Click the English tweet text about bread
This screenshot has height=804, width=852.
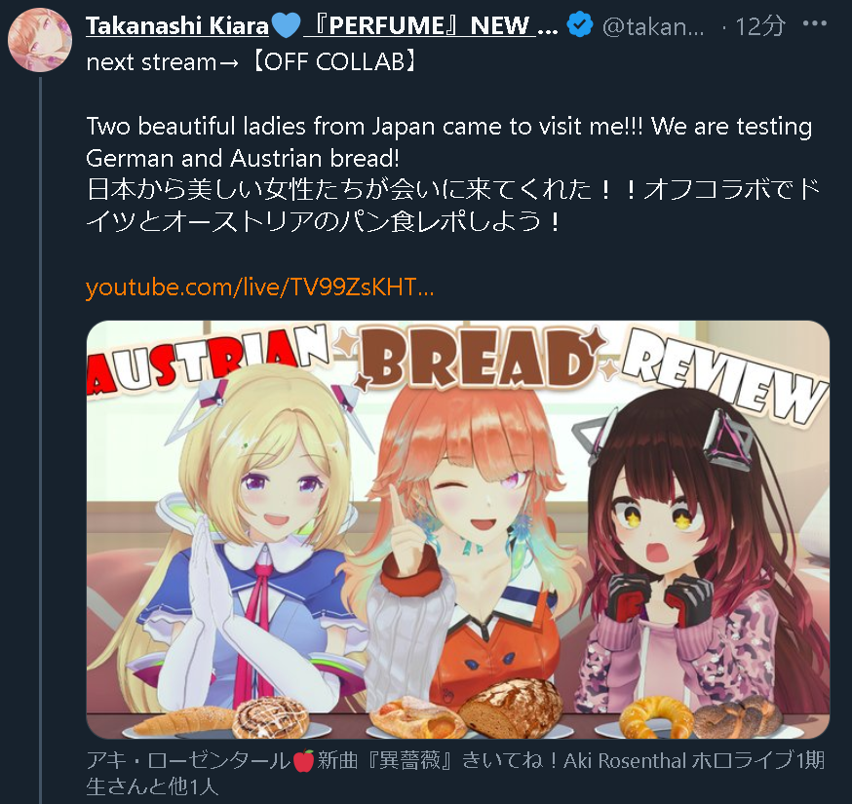[x=448, y=141]
